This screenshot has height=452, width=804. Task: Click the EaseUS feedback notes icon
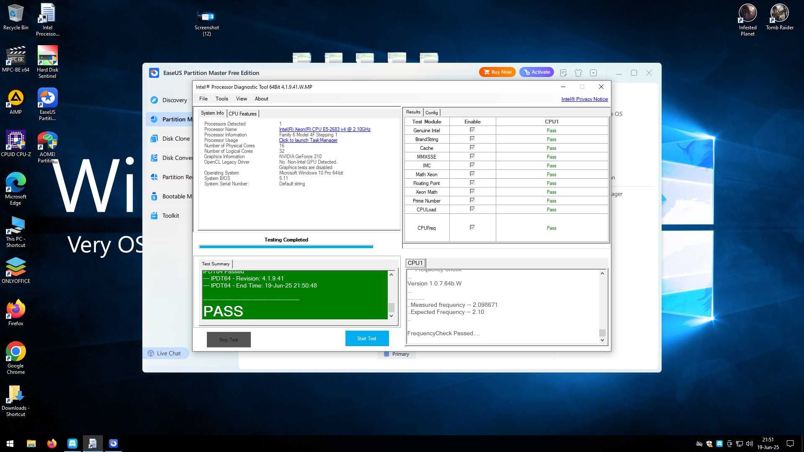point(563,73)
